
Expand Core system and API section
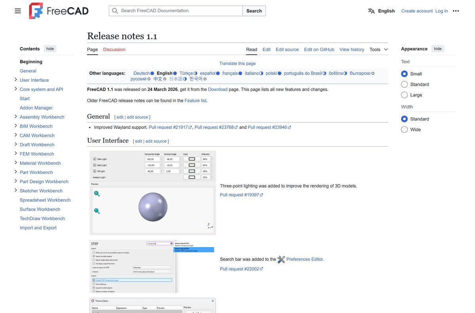pyautogui.click(x=15, y=89)
